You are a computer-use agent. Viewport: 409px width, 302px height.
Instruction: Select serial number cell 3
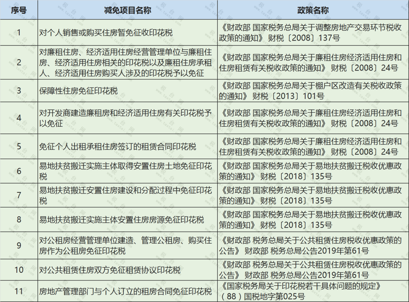coord(19,91)
